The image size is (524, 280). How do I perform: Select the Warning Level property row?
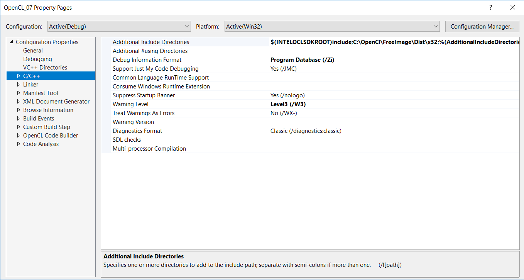(310, 104)
